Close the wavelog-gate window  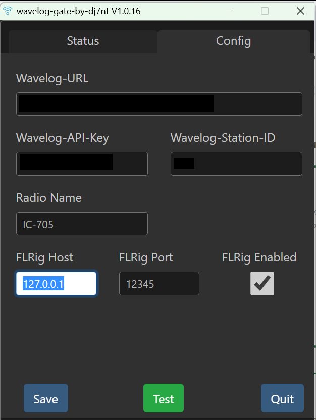300,11
